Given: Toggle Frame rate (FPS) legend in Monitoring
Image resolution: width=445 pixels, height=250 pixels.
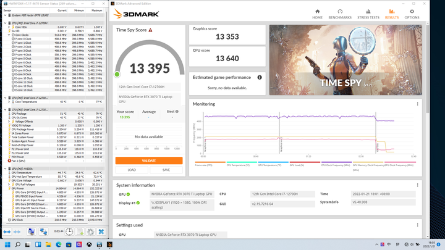Looking at the screenshot, I should pyautogui.click(x=210, y=164).
